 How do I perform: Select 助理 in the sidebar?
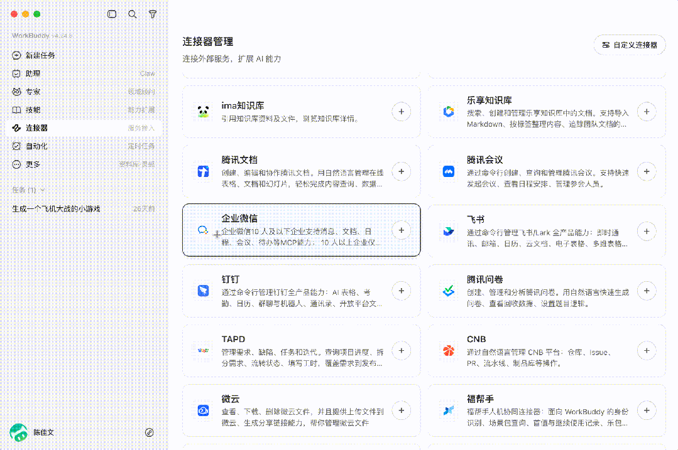pos(84,73)
